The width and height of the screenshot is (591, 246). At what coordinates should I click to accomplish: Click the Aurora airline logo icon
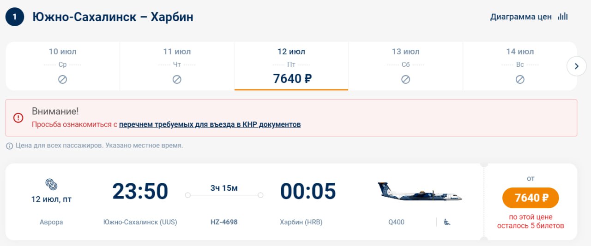coord(51,185)
